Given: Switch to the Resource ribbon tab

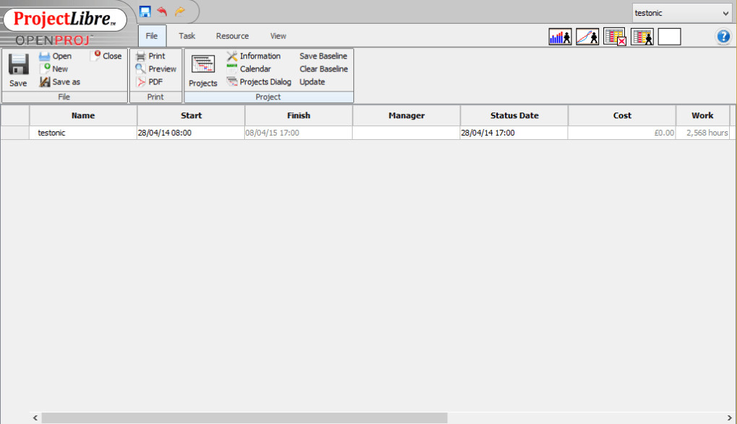Looking at the screenshot, I should pyautogui.click(x=232, y=35).
